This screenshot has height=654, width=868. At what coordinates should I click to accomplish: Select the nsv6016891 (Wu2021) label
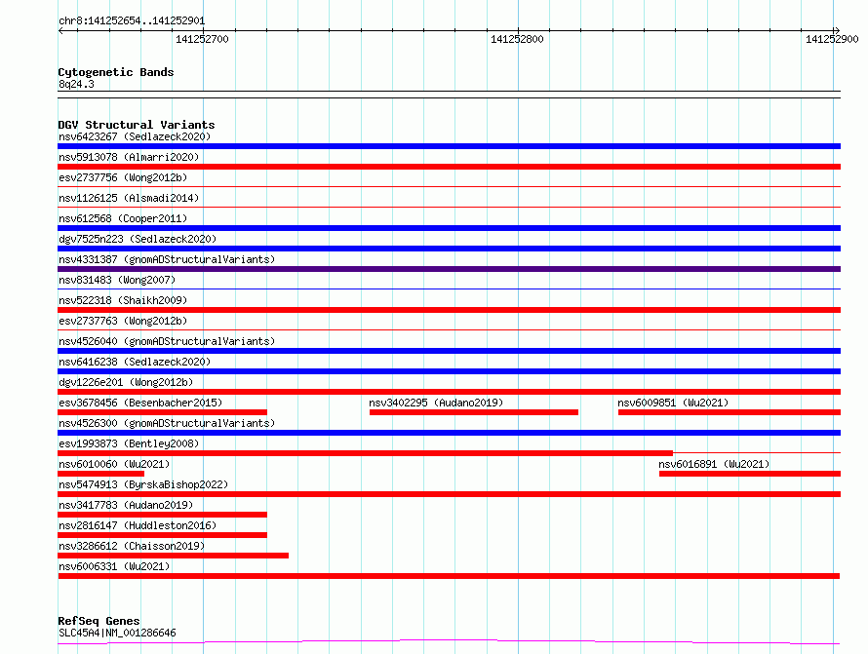coord(714,464)
